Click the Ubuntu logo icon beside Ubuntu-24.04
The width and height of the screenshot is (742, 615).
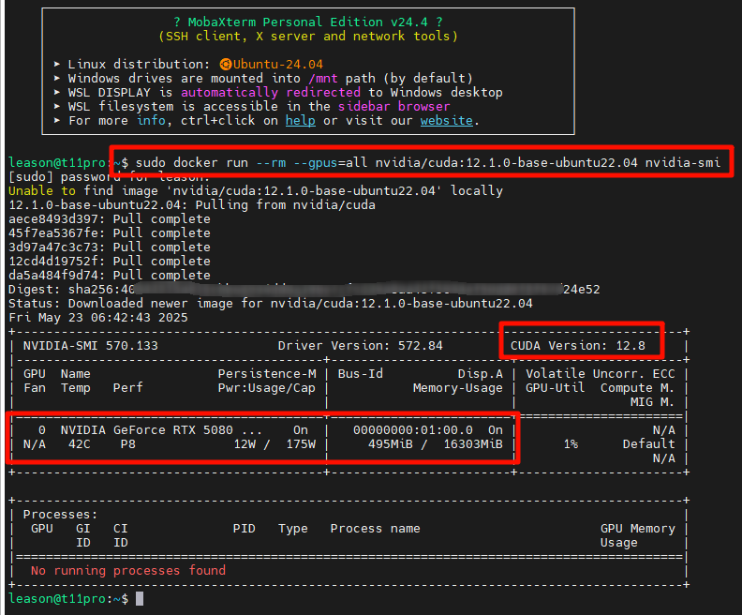[x=226, y=64]
